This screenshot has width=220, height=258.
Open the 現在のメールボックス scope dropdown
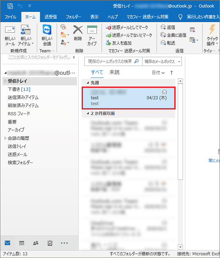[162, 62]
